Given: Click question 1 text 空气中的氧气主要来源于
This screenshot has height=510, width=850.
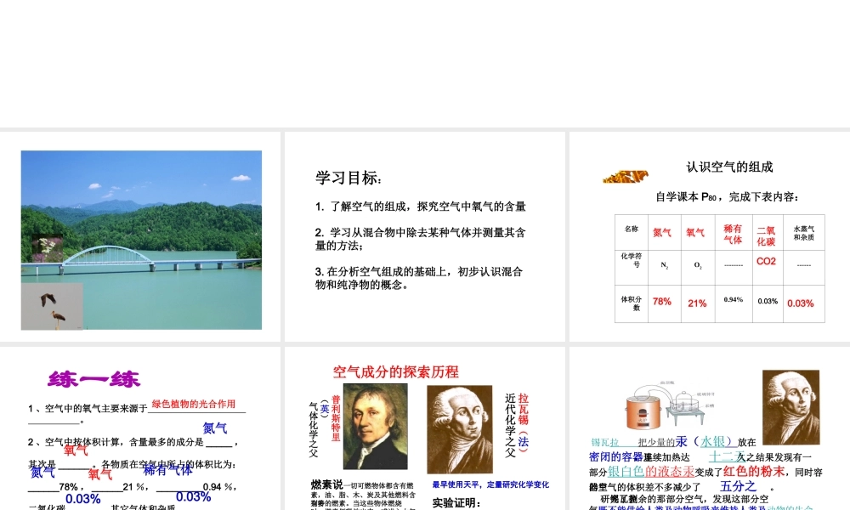Looking at the screenshot, I should point(96,409).
